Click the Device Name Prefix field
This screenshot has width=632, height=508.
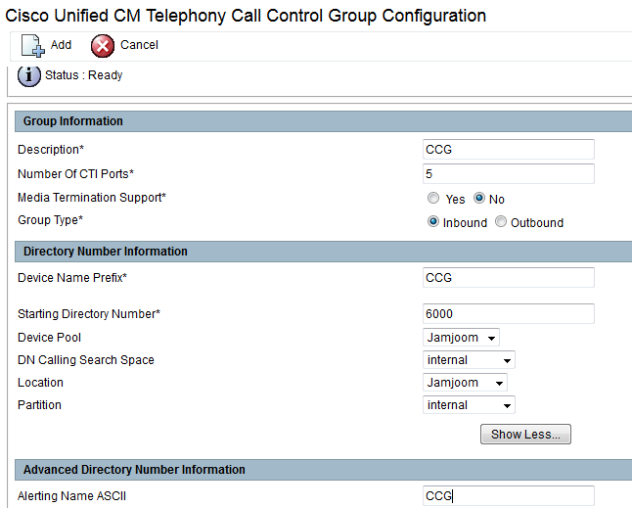point(508,278)
